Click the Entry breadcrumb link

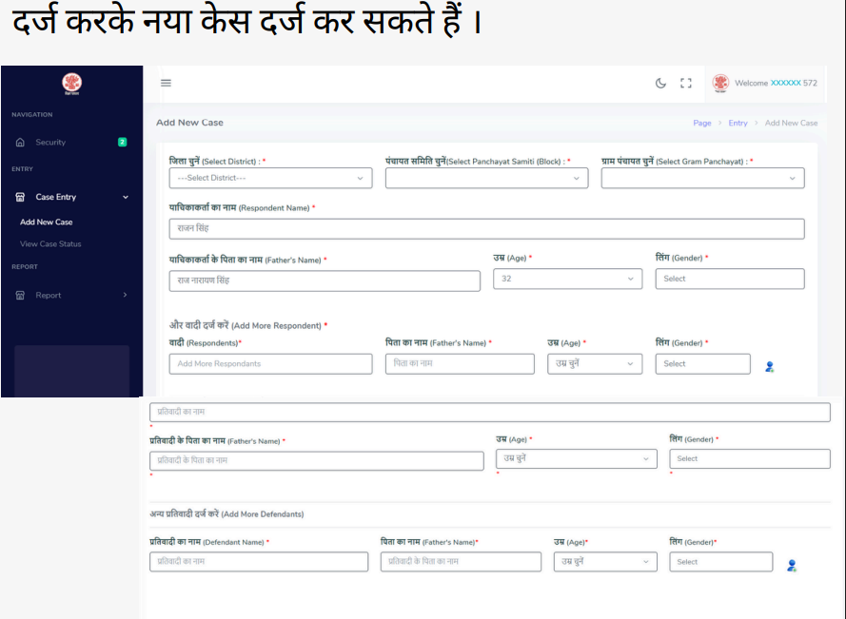pyautogui.click(x=737, y=123)
